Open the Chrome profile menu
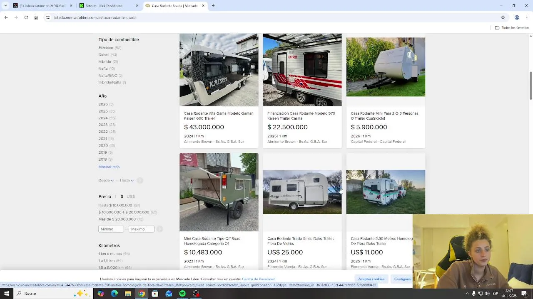Image resolution: width=533 pixels, height=299 pixels. click(517, 17)
